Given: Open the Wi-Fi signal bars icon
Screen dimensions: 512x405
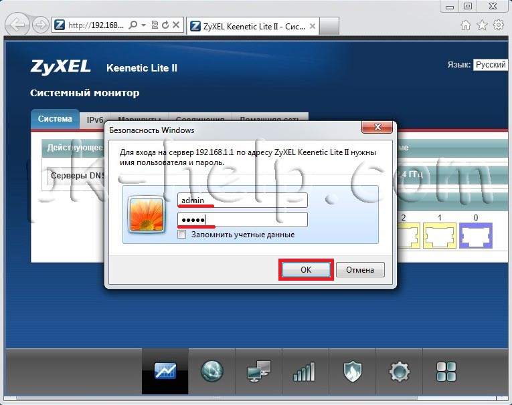Looking at the screenshot, I should pos(305,372).
